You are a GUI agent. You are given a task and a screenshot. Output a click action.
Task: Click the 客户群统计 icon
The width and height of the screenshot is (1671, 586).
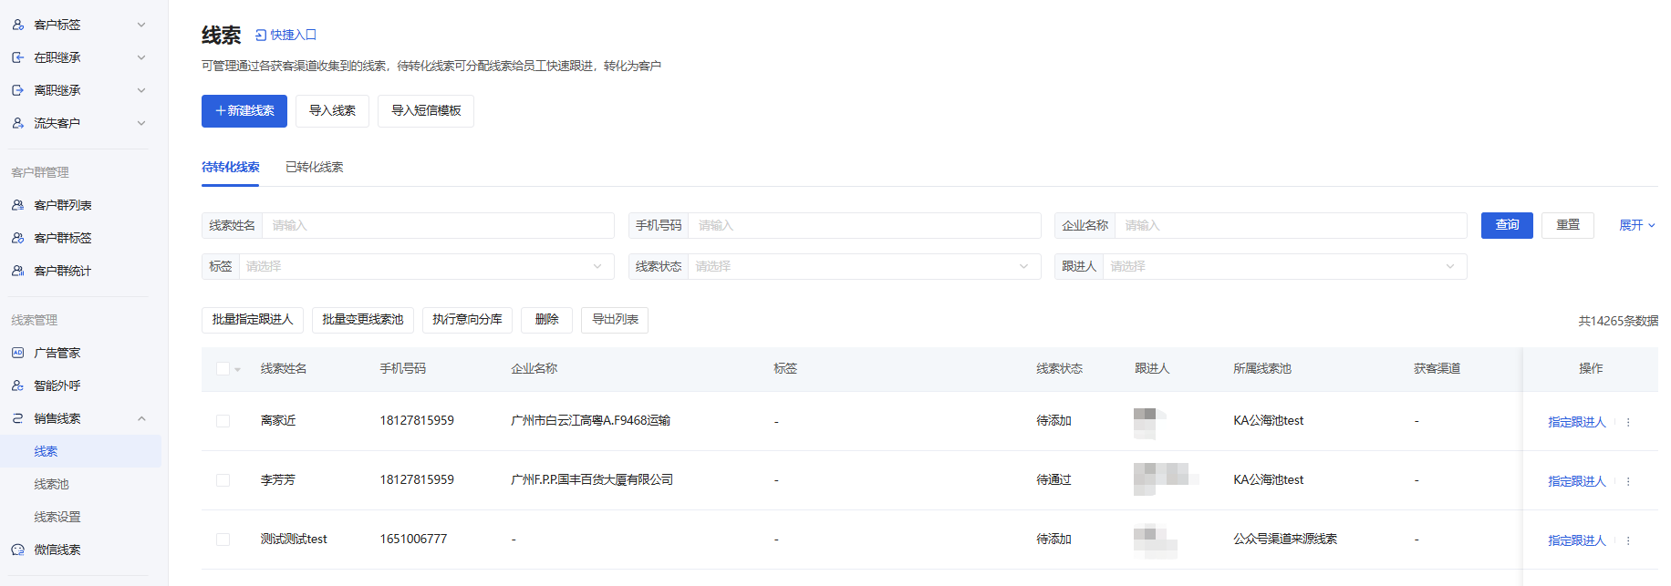pyautogui.click(x=17, y=271)
